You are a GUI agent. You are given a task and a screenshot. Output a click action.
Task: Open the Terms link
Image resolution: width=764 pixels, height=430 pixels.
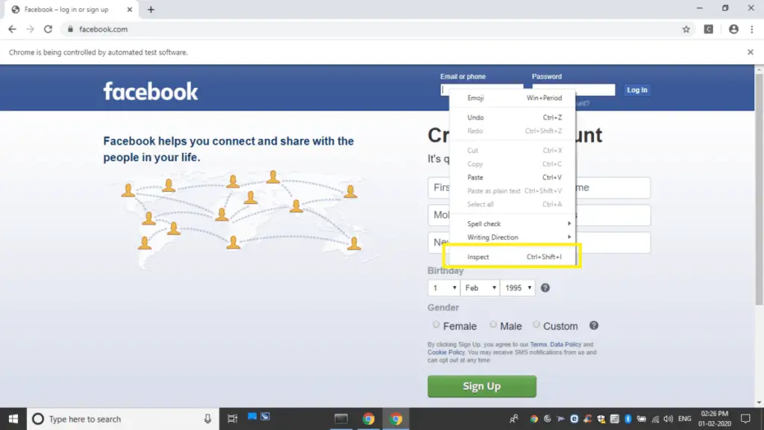coord(539,344)
